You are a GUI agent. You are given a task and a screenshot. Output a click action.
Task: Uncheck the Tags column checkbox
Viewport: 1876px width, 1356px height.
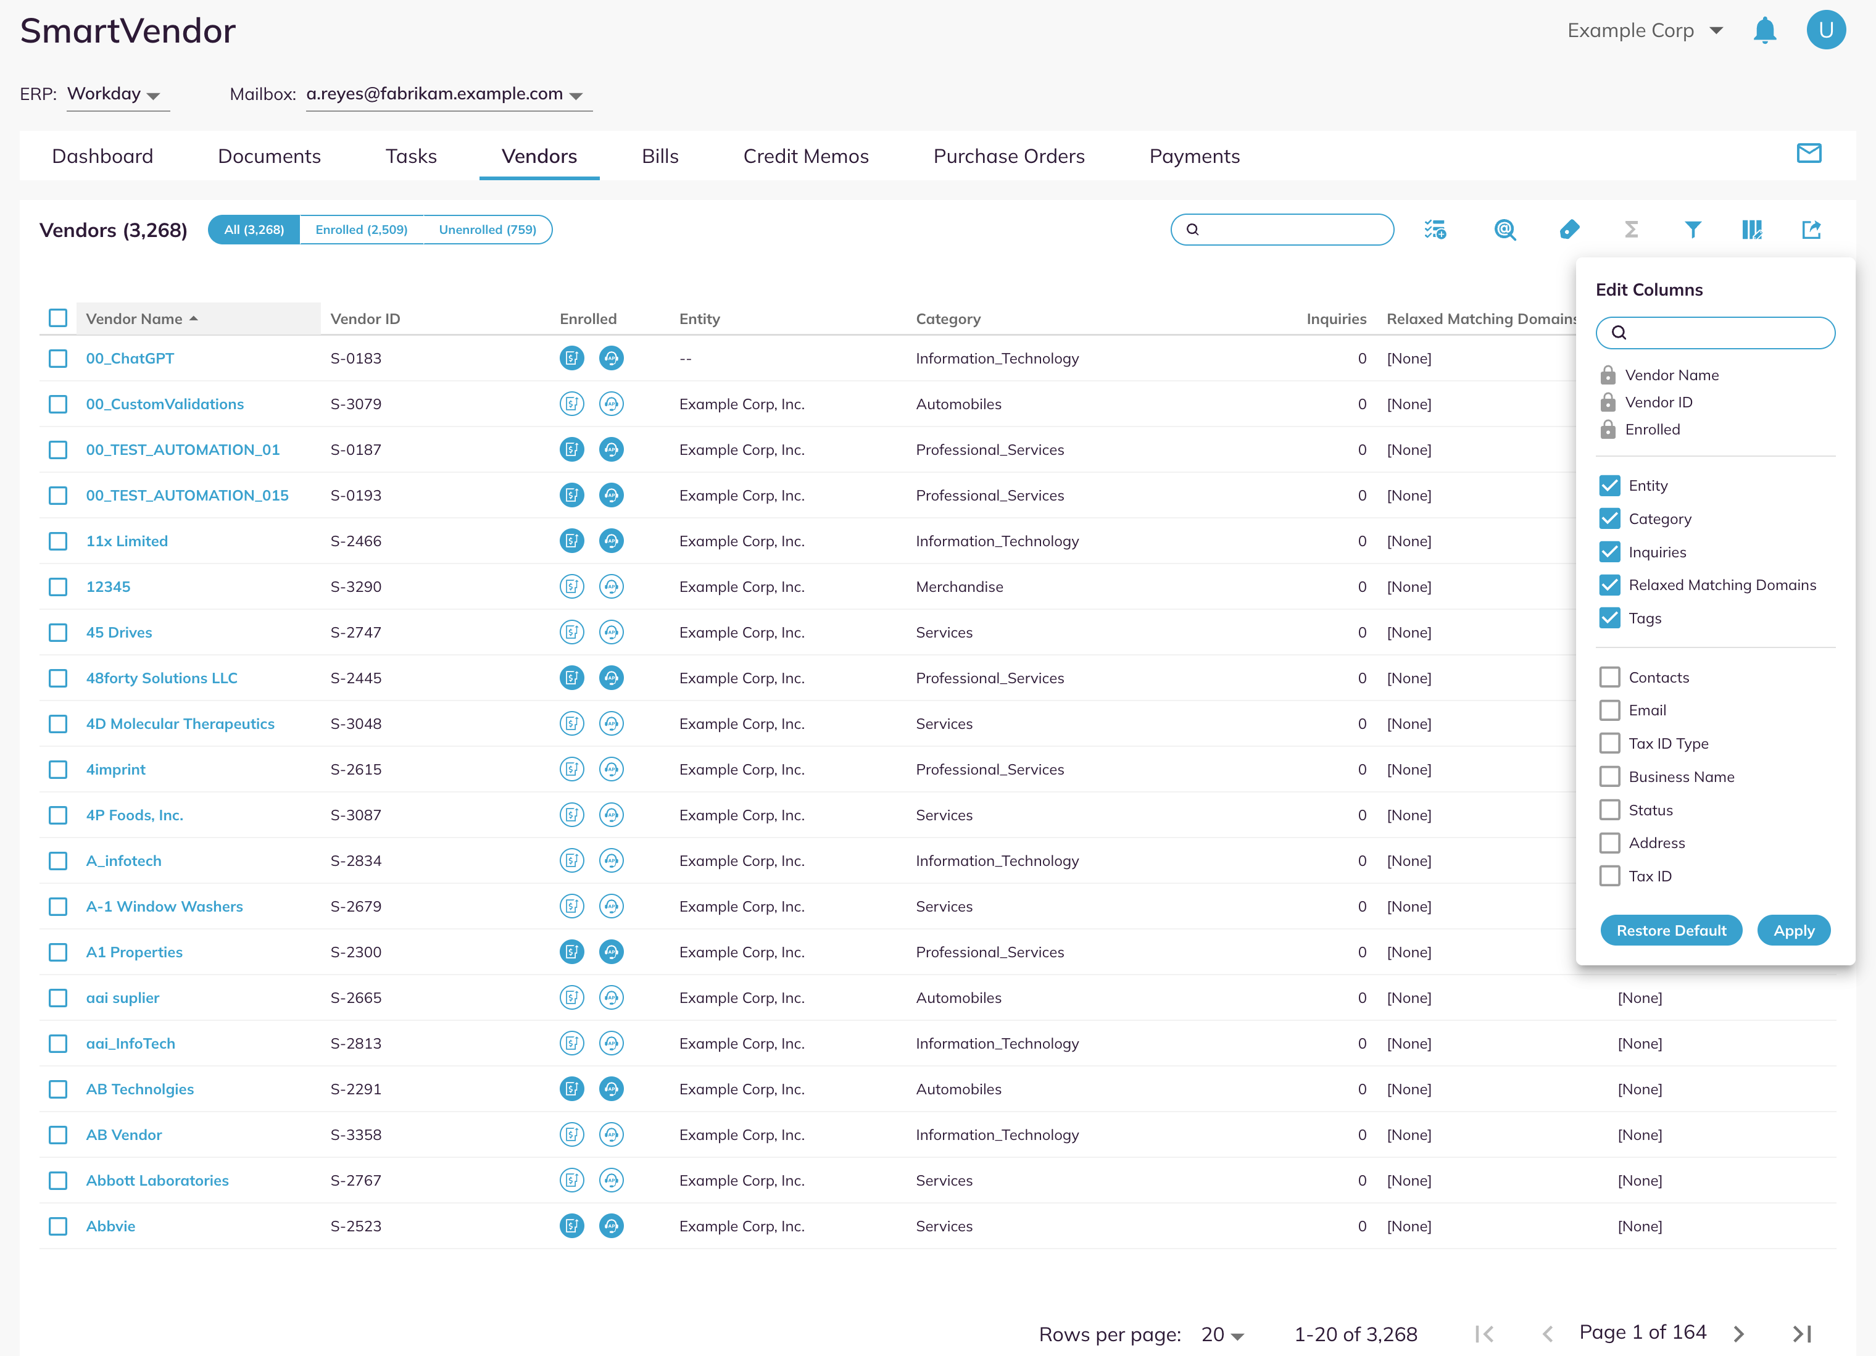click(1609, 618)
